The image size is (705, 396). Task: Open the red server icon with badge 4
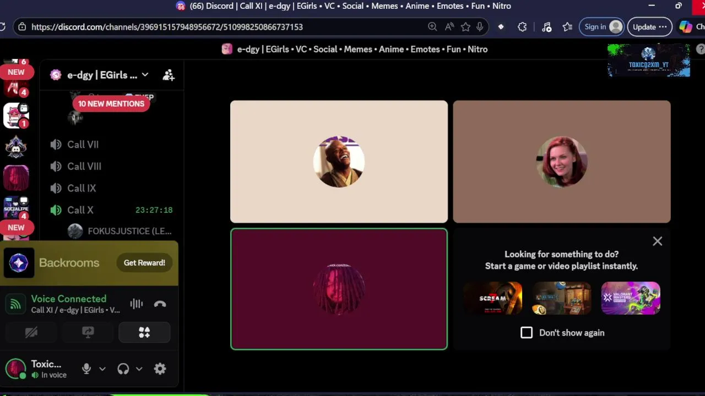16,88
